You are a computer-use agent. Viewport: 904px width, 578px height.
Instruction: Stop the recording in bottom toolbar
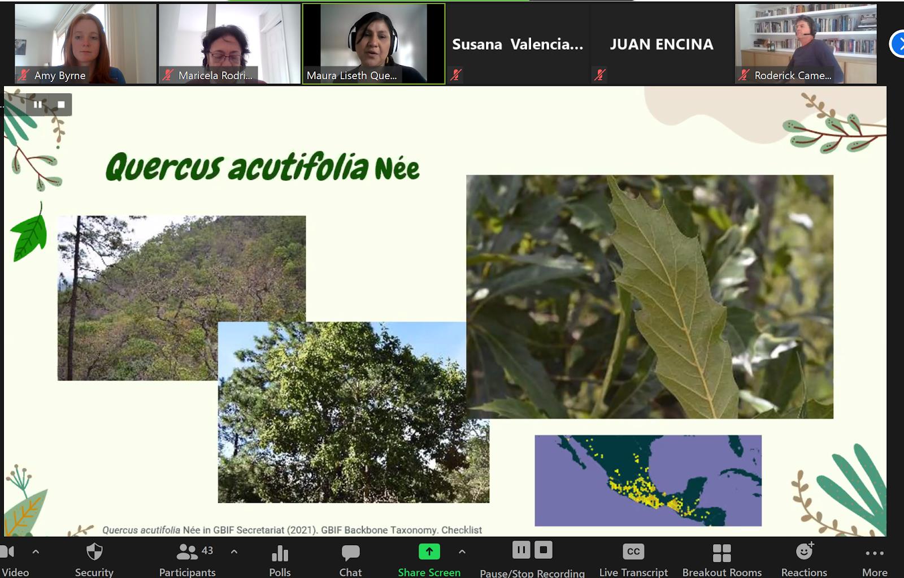tap(543, 550)
